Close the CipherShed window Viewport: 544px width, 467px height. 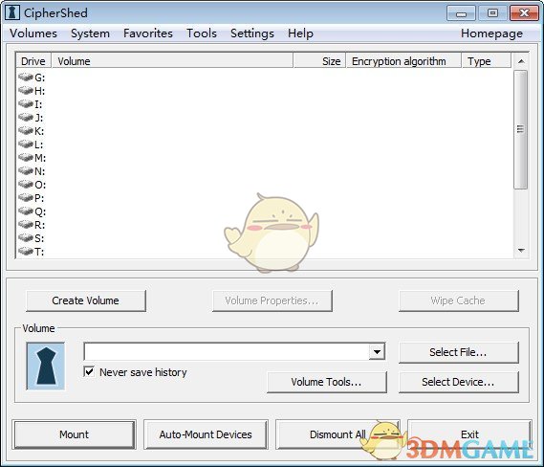[x=524, y=13]
